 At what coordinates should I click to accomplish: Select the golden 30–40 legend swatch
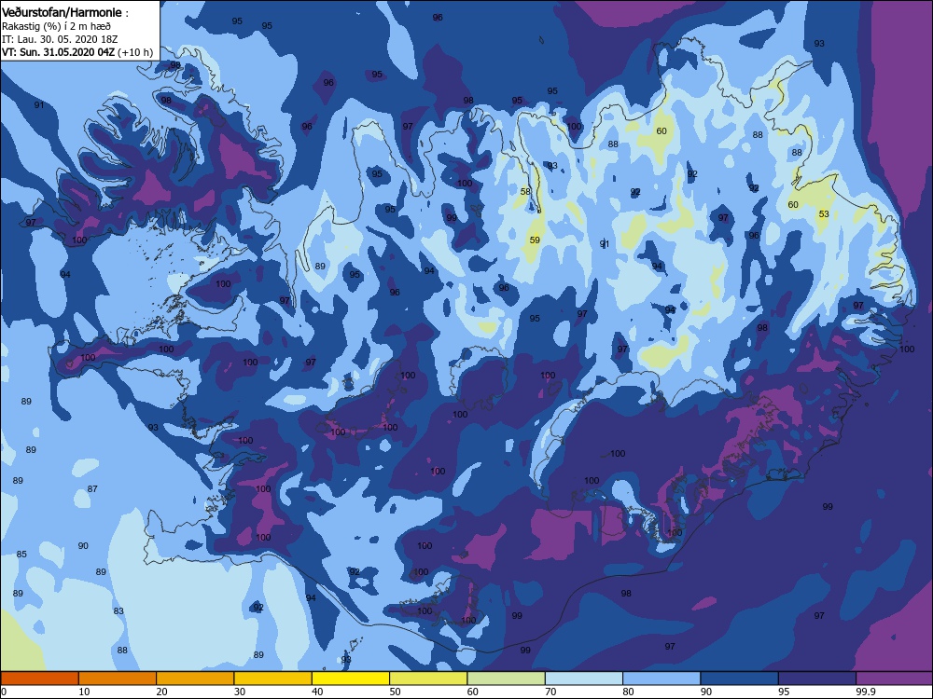coord(273,678)
